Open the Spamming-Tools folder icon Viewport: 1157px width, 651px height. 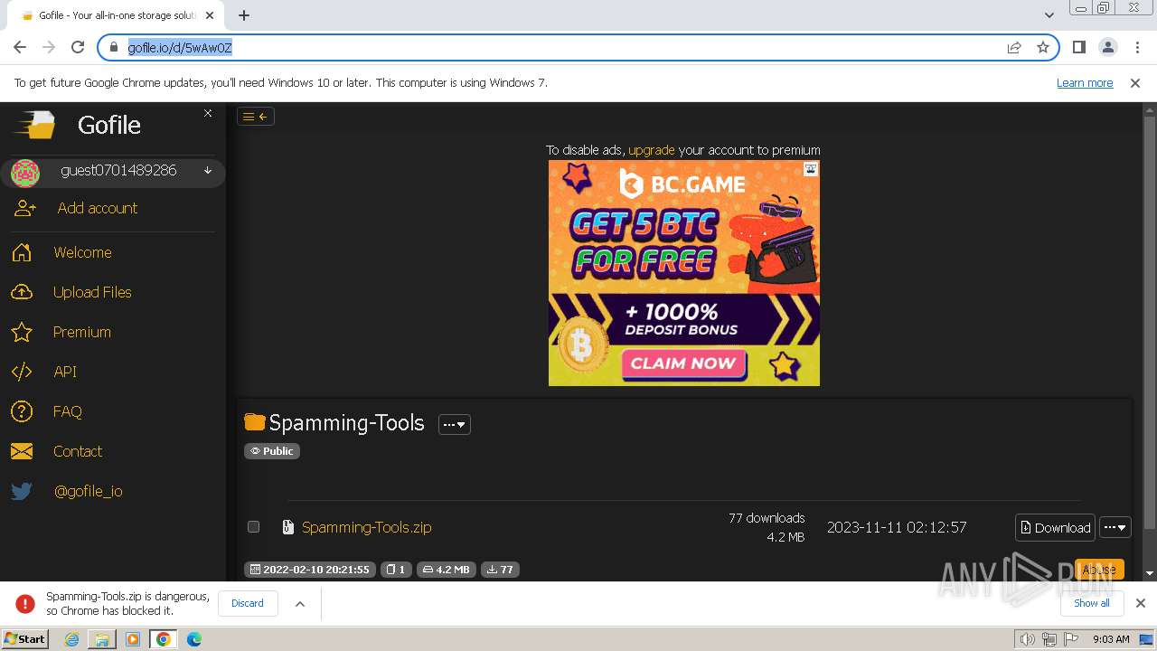point(255,422)
